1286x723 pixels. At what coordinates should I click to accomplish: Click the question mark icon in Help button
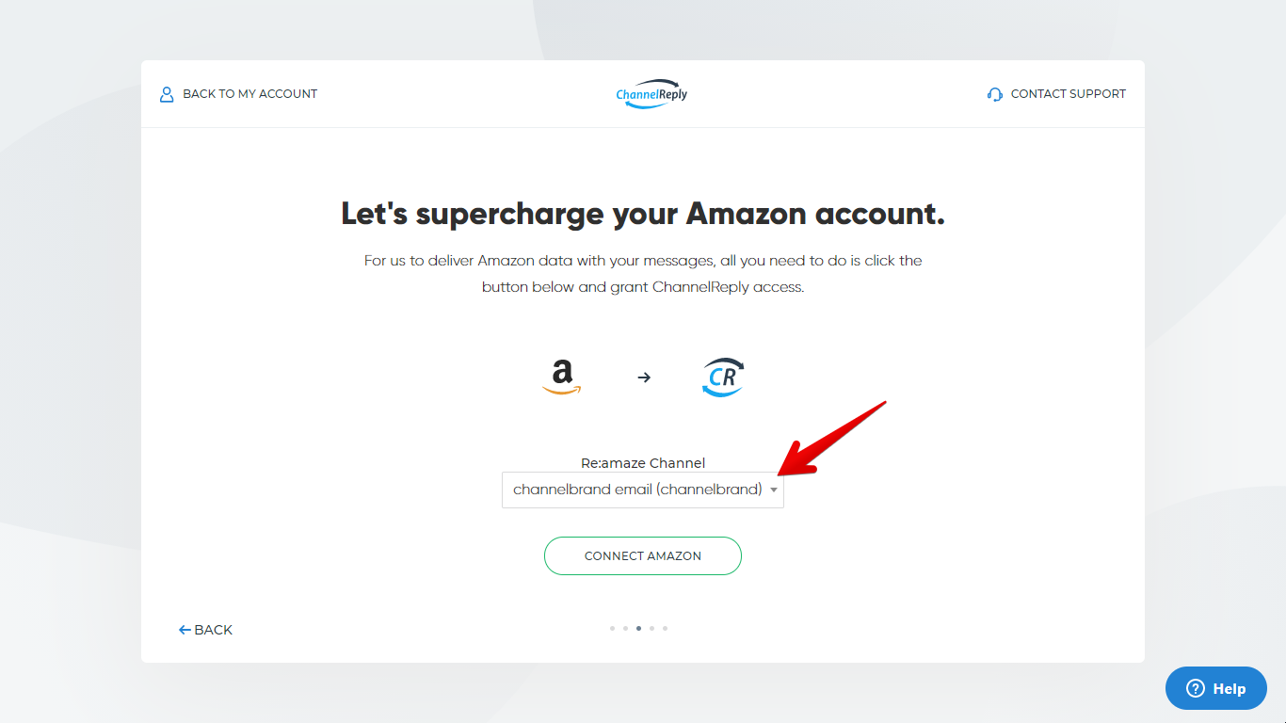pyautogui.click(x=1195, y=688)
